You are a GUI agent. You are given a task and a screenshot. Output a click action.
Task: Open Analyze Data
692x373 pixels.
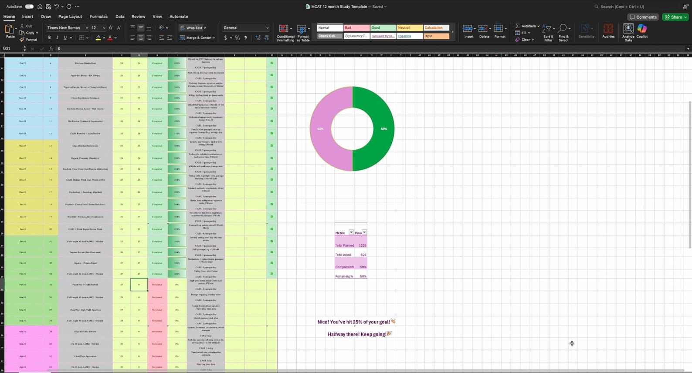628,33
